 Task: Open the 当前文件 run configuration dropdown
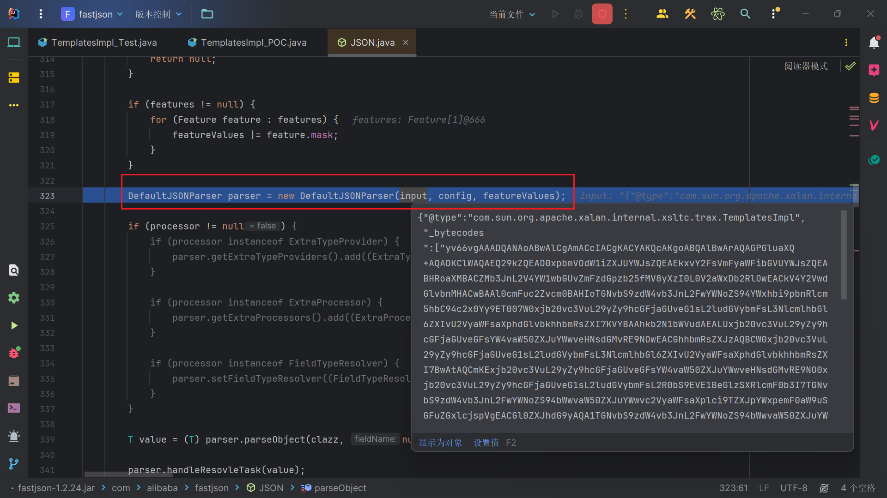[512, 14]
